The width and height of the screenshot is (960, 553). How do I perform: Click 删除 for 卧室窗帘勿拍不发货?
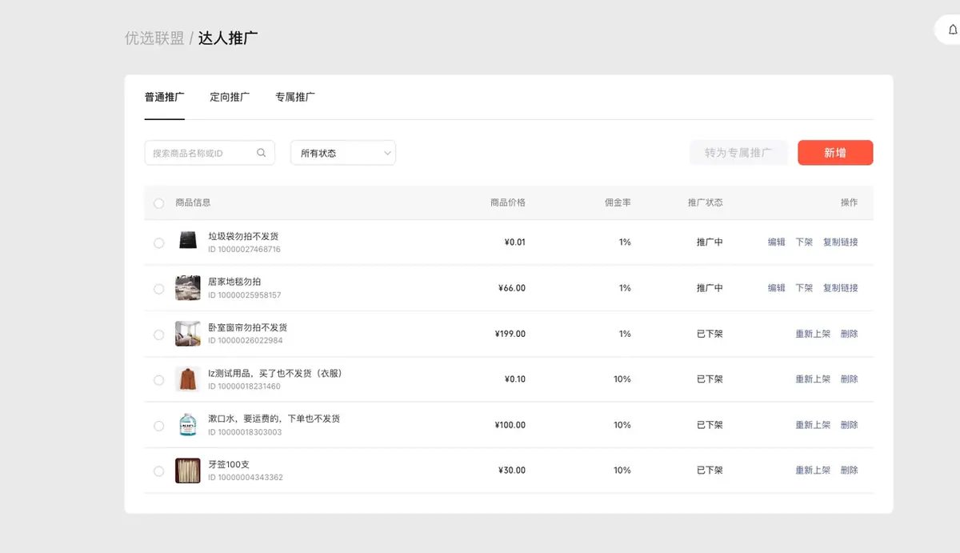coord(850,334)
